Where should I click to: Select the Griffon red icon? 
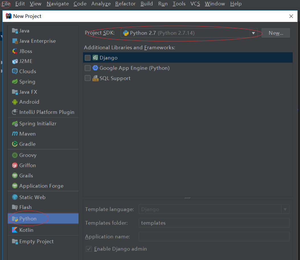15,165
